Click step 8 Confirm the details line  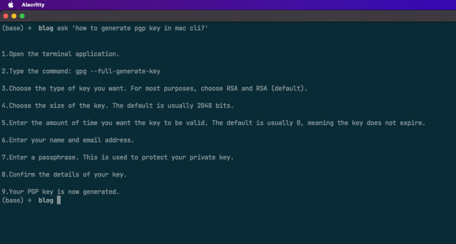tap(64, 175)
